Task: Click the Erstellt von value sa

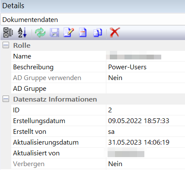Action: (x=111, y=132)
